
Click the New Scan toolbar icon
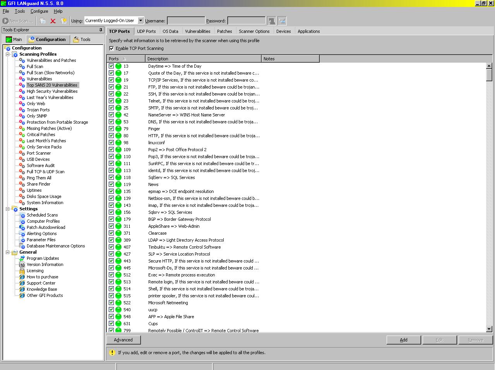click(x=5, y=21)
